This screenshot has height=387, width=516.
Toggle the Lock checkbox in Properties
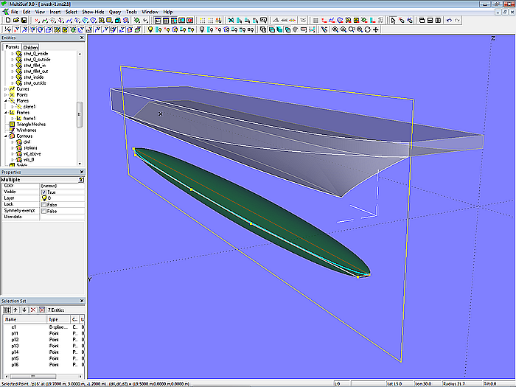[44, 204]
